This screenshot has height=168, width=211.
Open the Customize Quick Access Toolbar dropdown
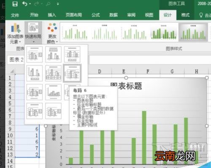tap(58, 4)
